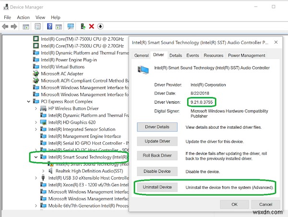Open the Resources tab

(x=214, y=56)
